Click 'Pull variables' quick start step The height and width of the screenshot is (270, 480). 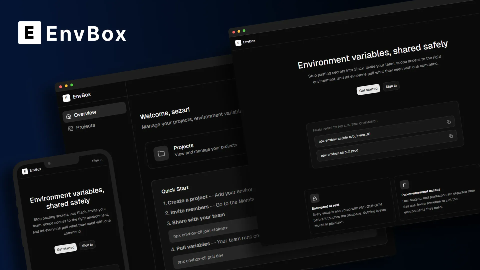(x=193, y=246)
